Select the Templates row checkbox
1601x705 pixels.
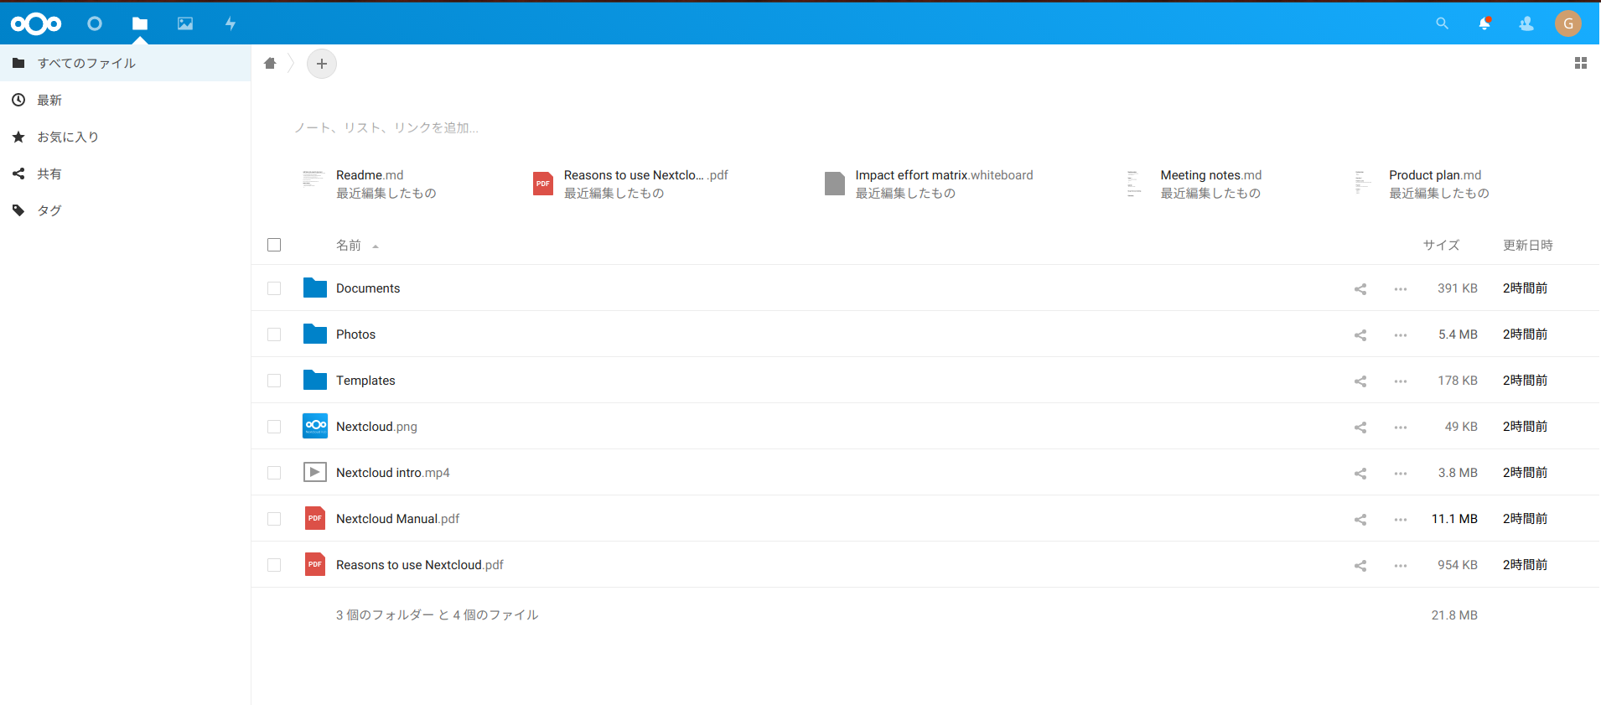274,381
